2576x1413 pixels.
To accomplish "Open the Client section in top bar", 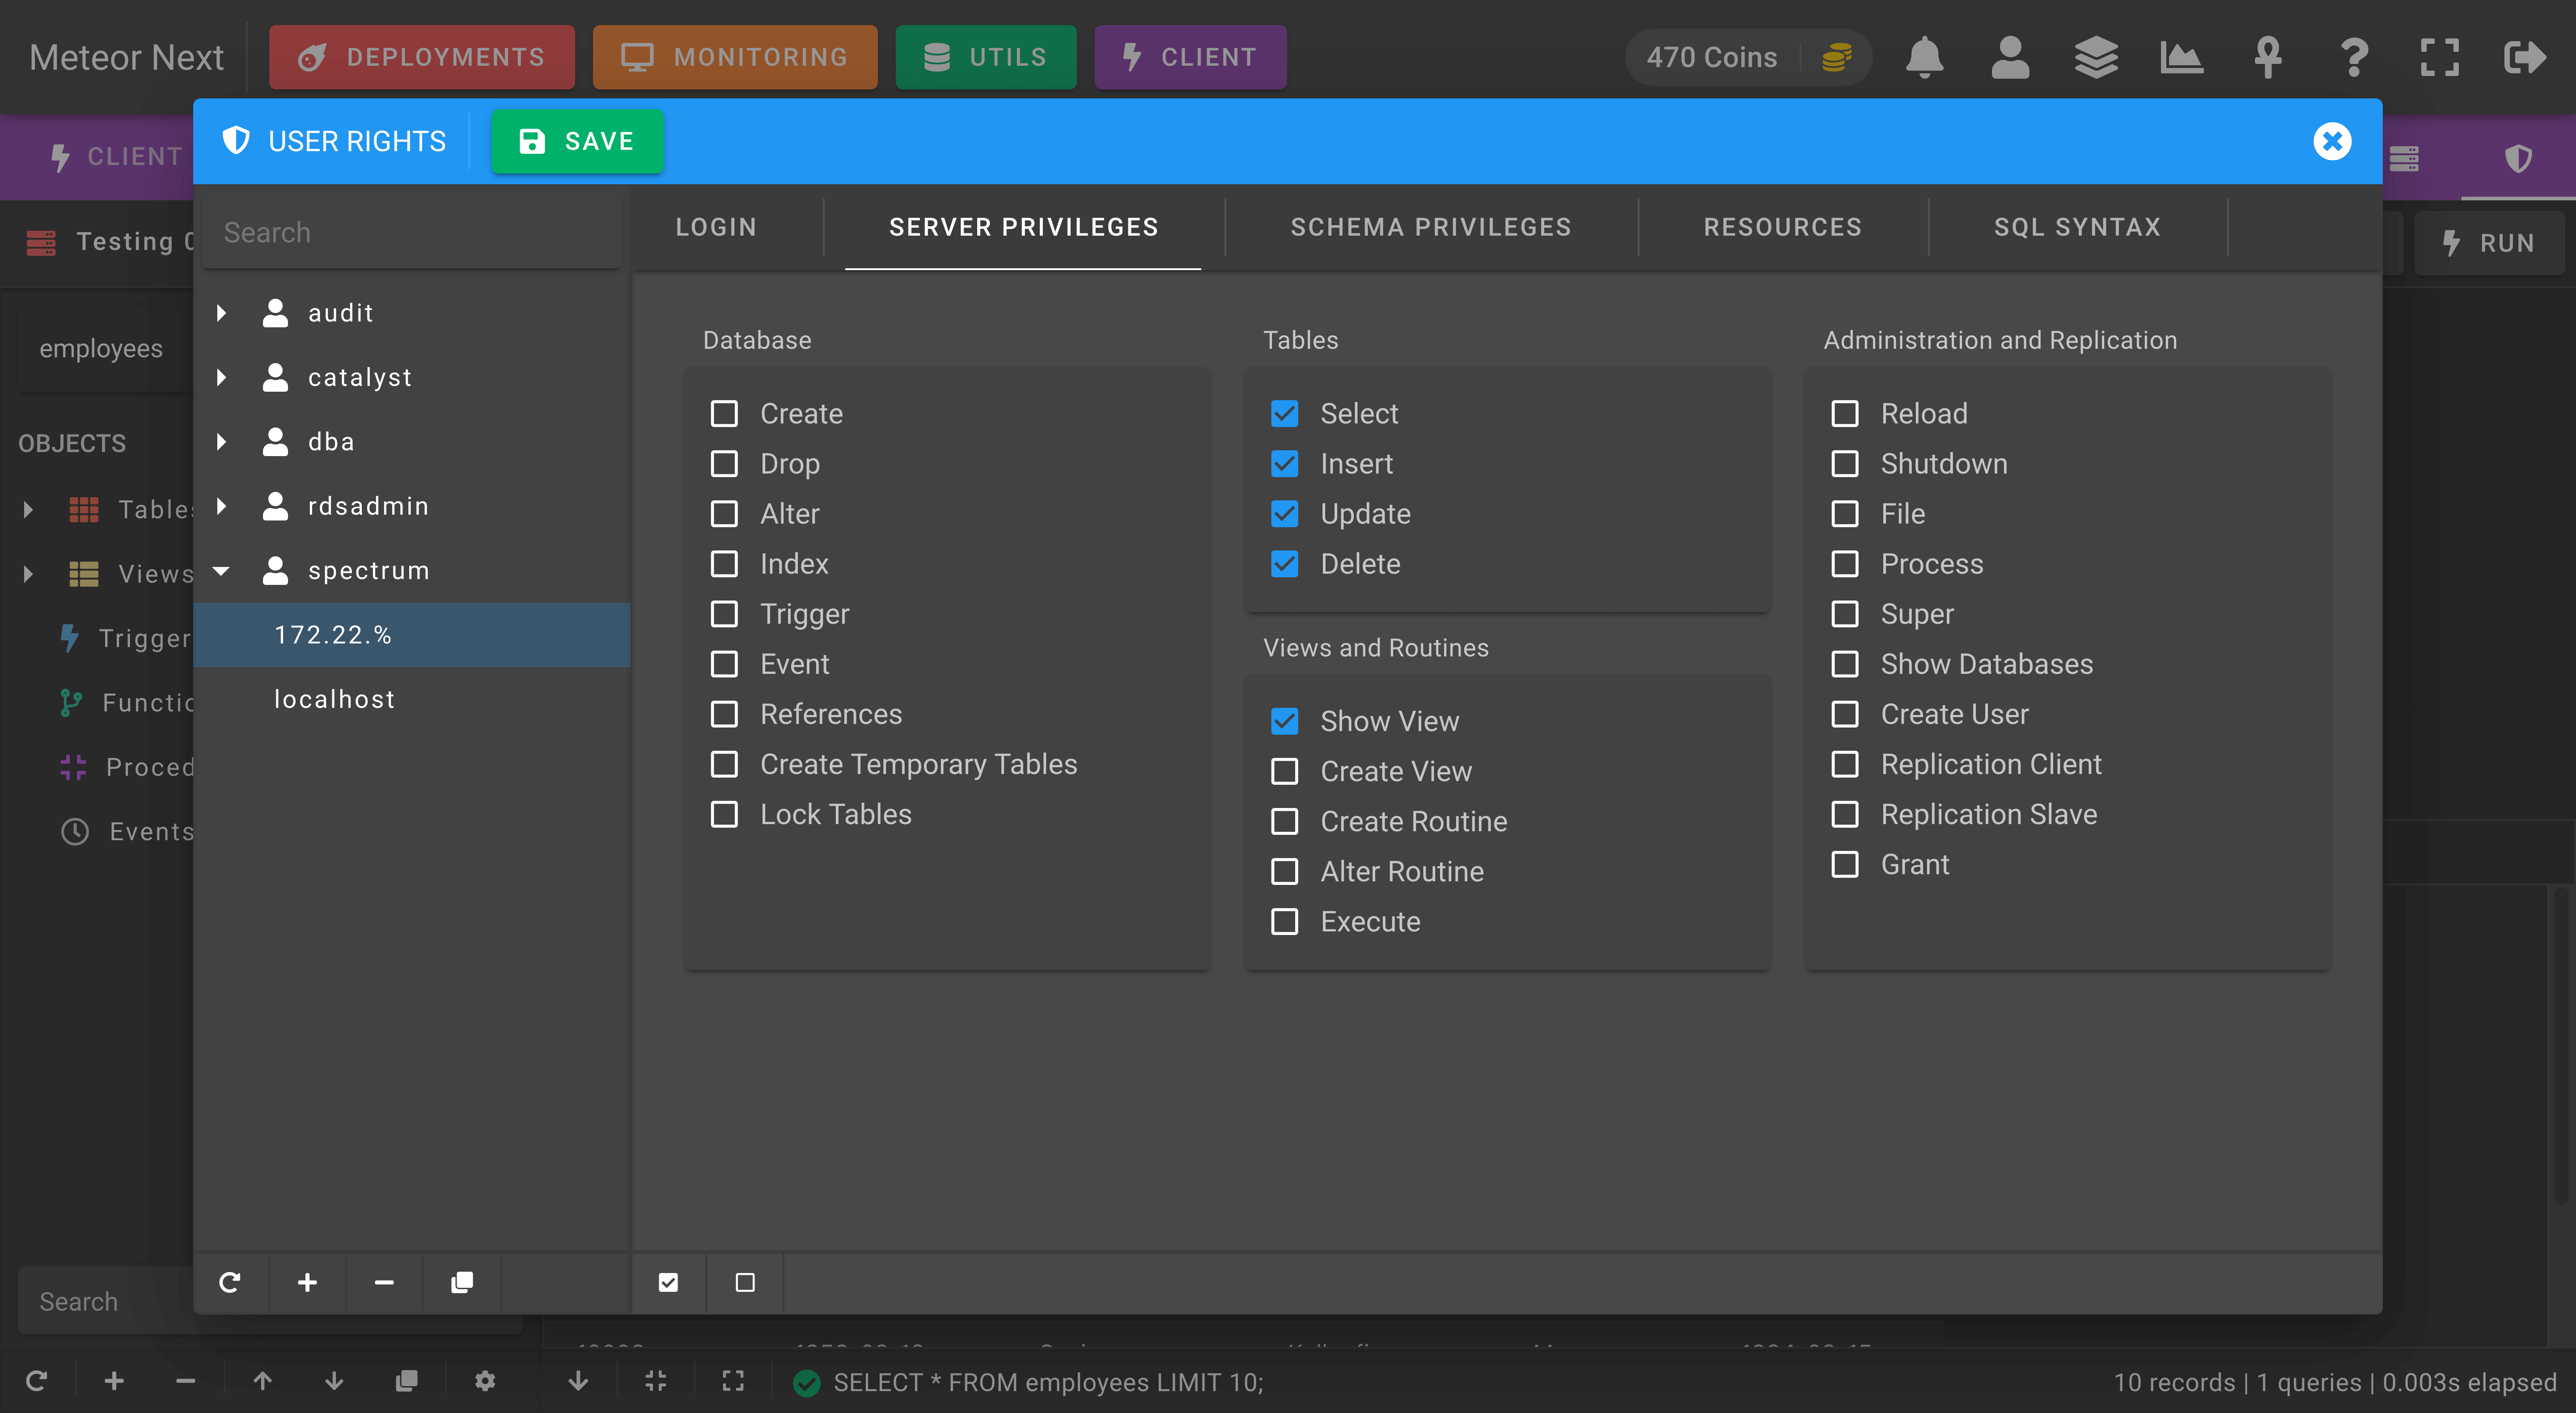I will coord(1190,57).
